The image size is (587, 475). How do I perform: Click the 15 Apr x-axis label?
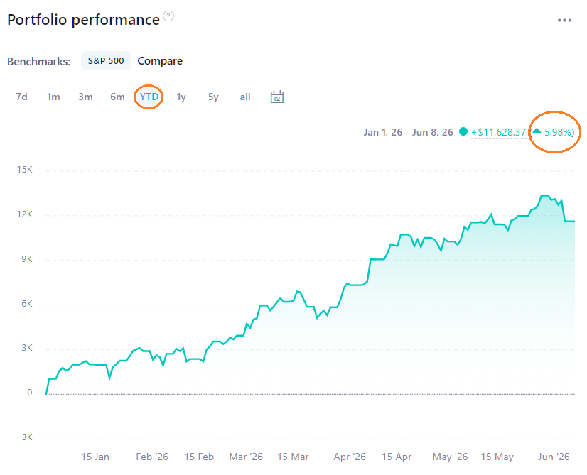click(x=397, y=457)
